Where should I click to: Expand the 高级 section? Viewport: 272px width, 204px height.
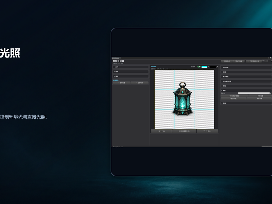click(x=246, y=103)
